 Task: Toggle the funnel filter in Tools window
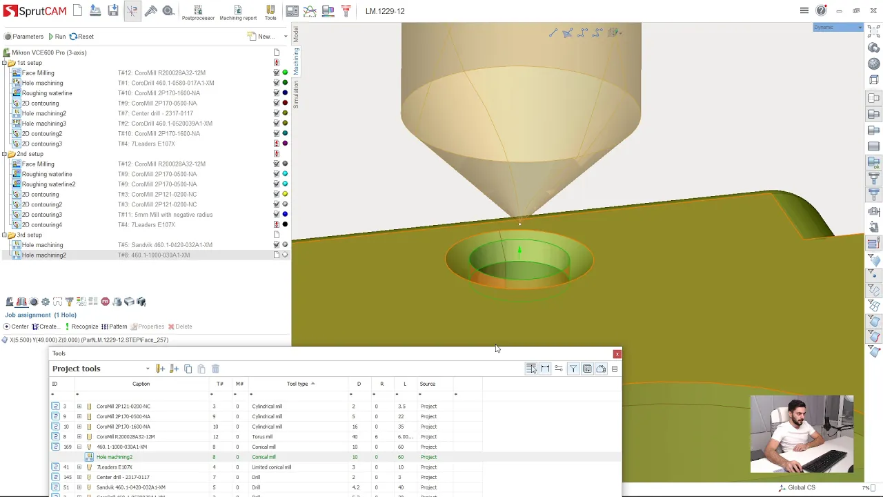pos(573,369)
